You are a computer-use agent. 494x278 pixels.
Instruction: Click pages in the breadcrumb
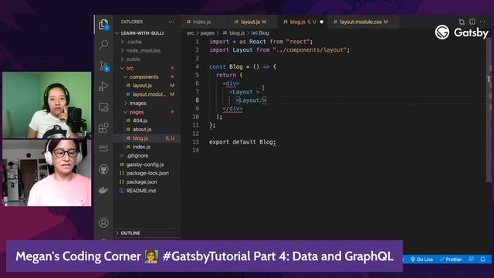pos(208,33)
